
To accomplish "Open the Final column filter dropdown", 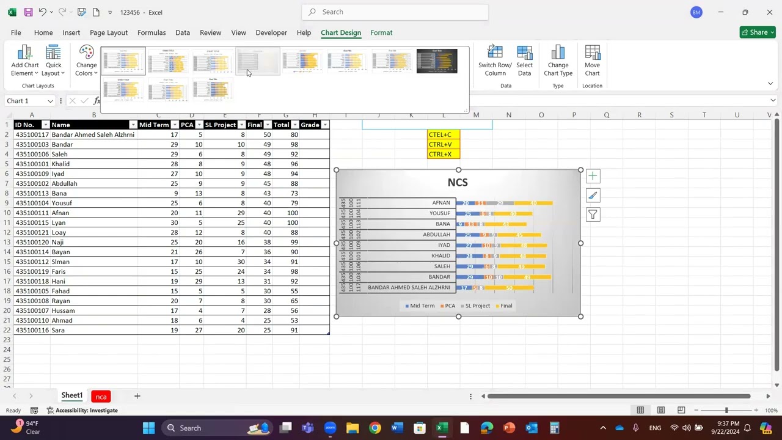I will click(268, 125).
